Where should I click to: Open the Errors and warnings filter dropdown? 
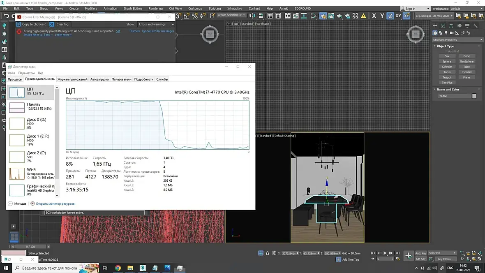pos(156,24)
